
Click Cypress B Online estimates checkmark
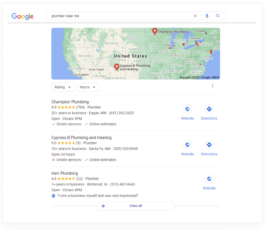pos(86,160)
